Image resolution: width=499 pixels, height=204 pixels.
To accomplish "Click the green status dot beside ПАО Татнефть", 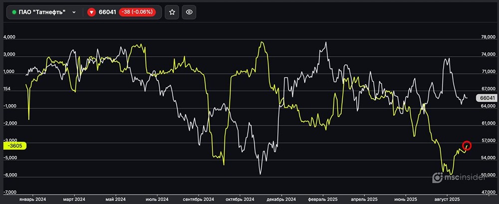I will pos(14,12).
